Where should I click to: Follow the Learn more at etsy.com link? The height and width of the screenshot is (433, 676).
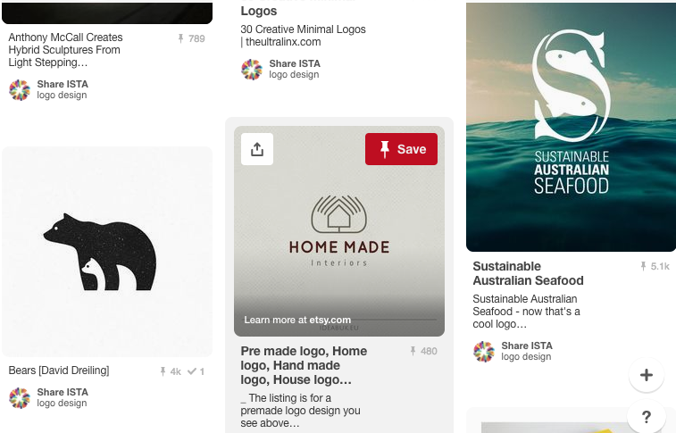click(x=297, y=321)
